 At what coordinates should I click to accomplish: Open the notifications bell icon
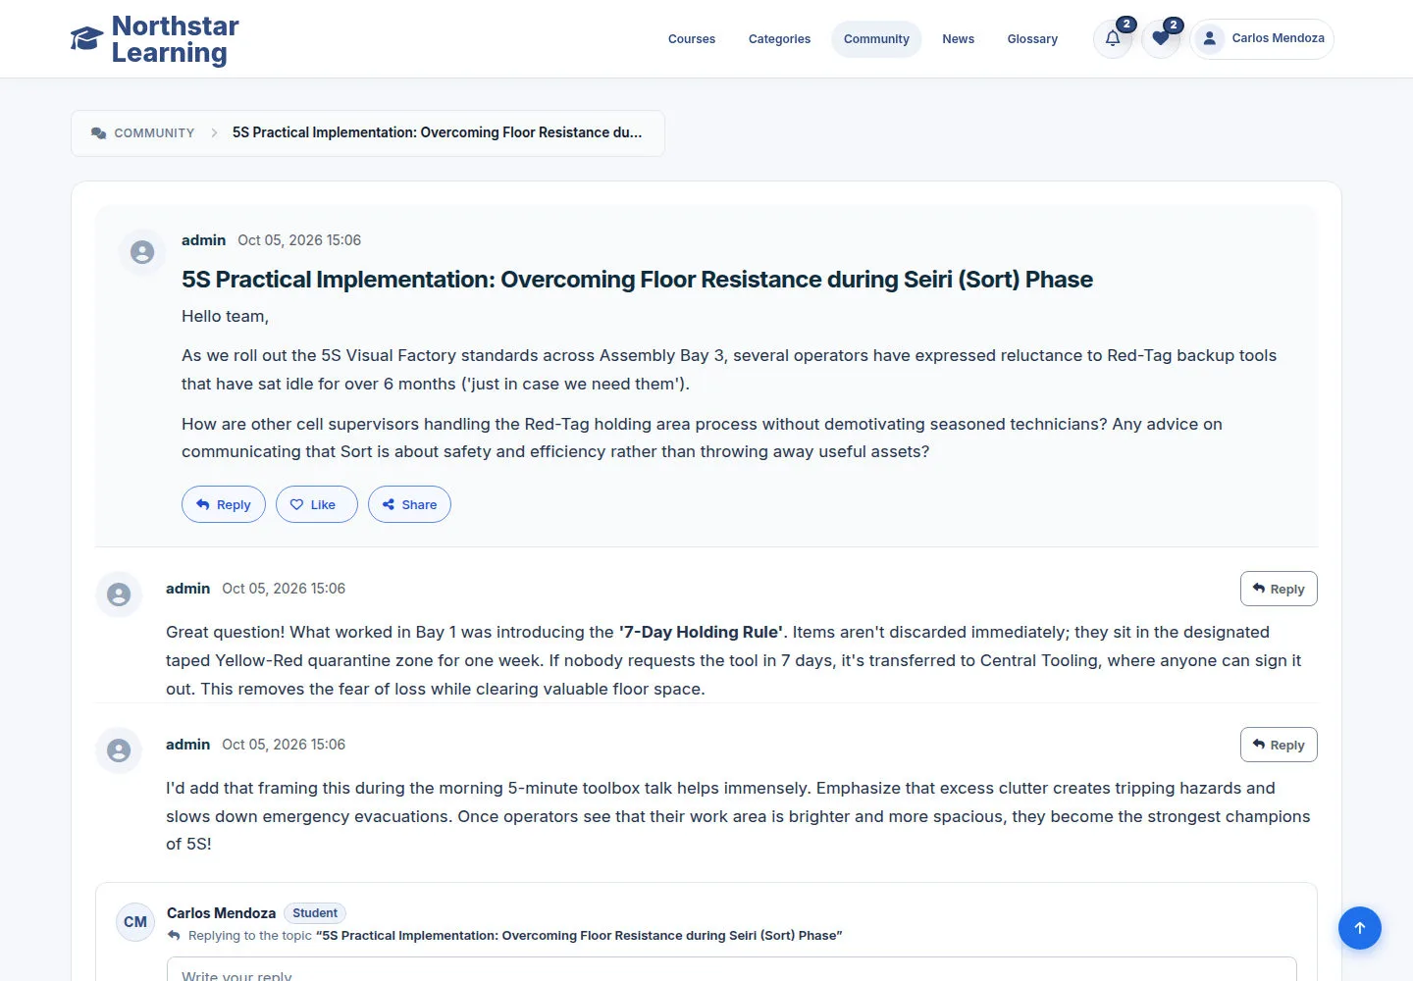[x=1113, y=39]
